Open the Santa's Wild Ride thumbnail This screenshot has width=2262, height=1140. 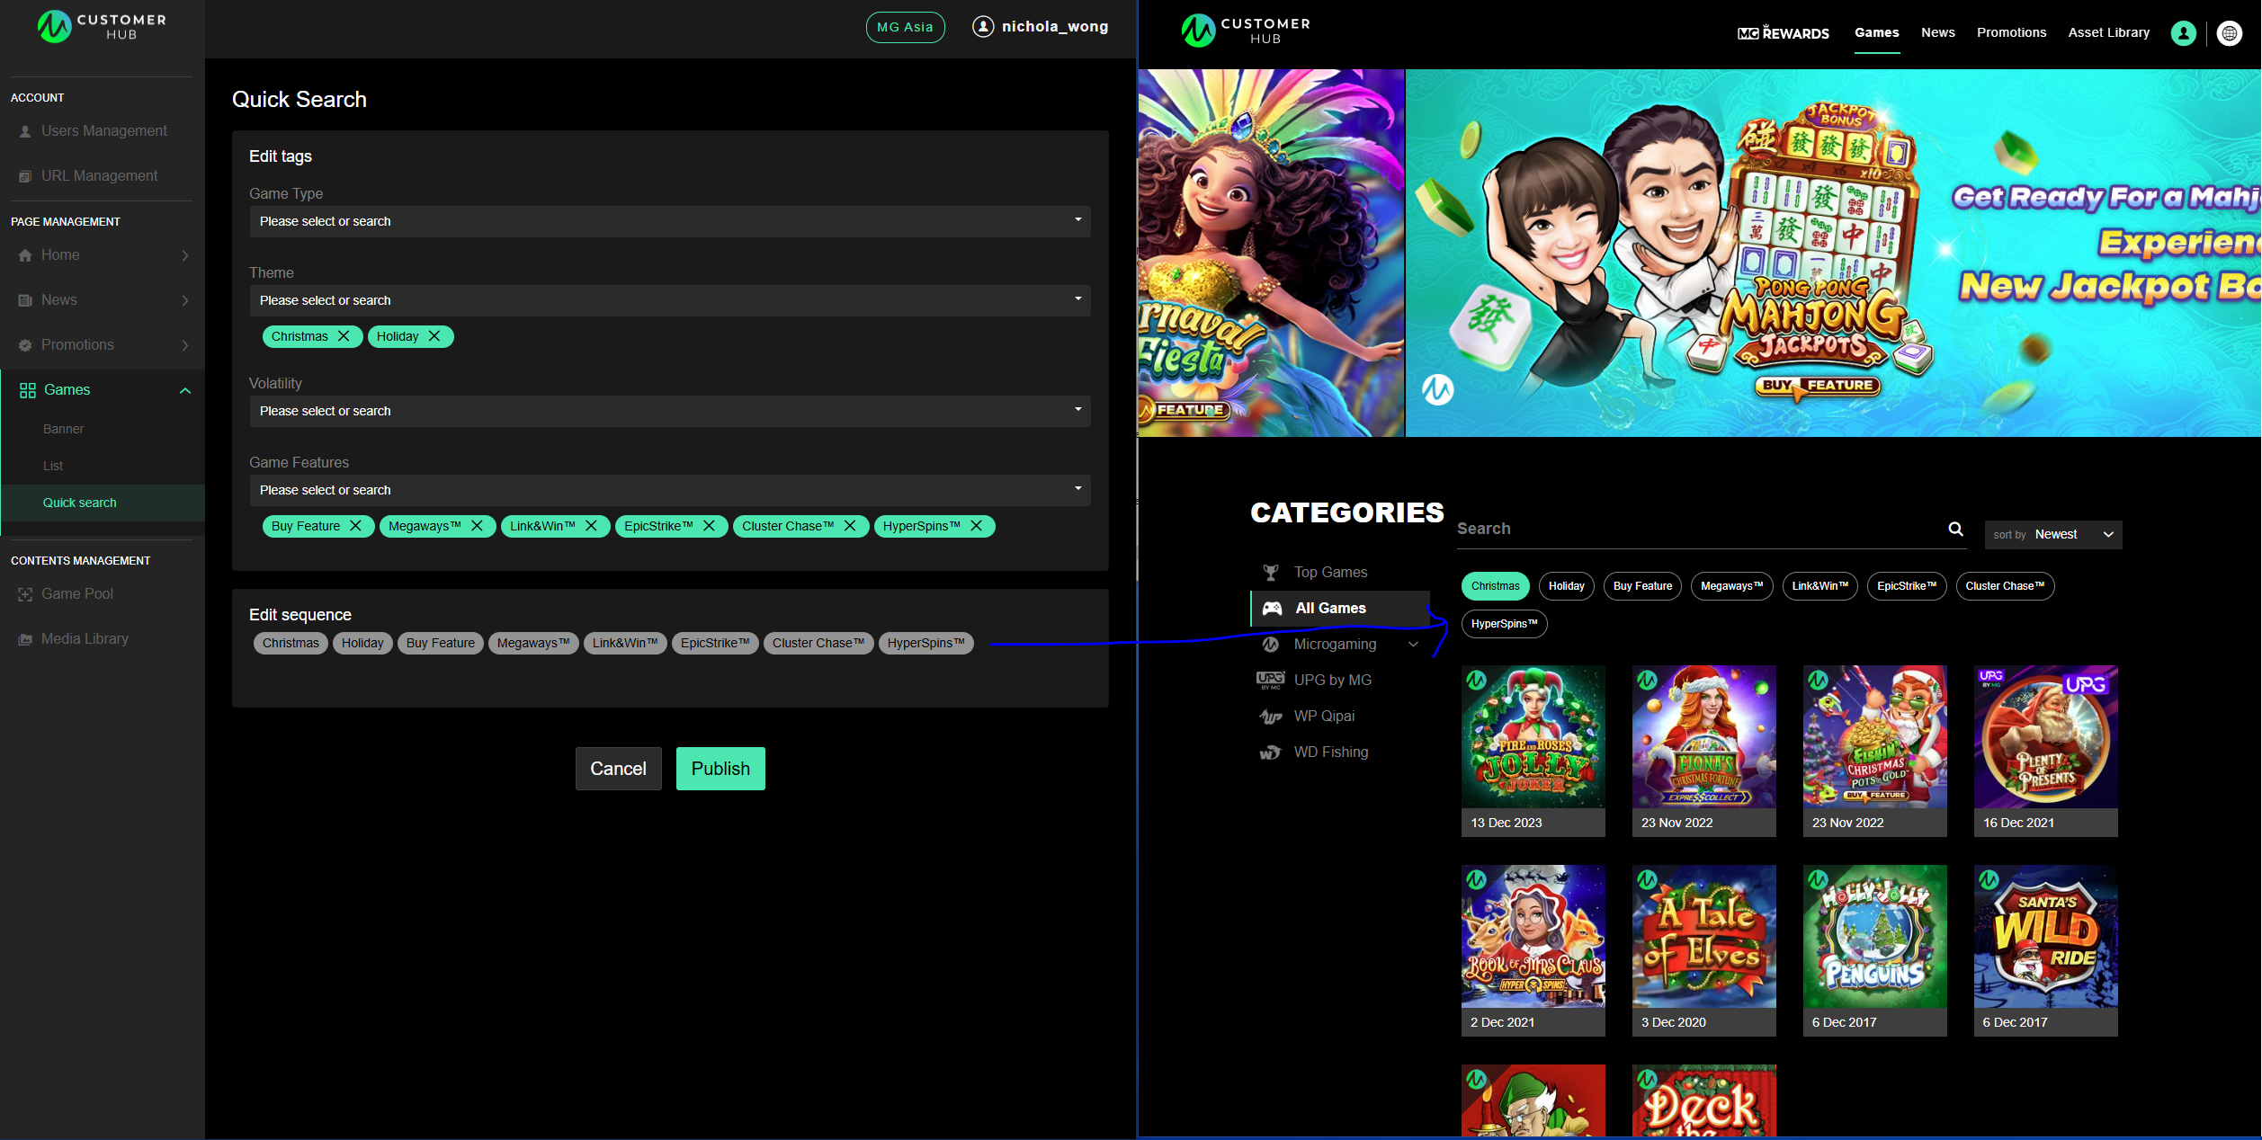[2045, 937]
